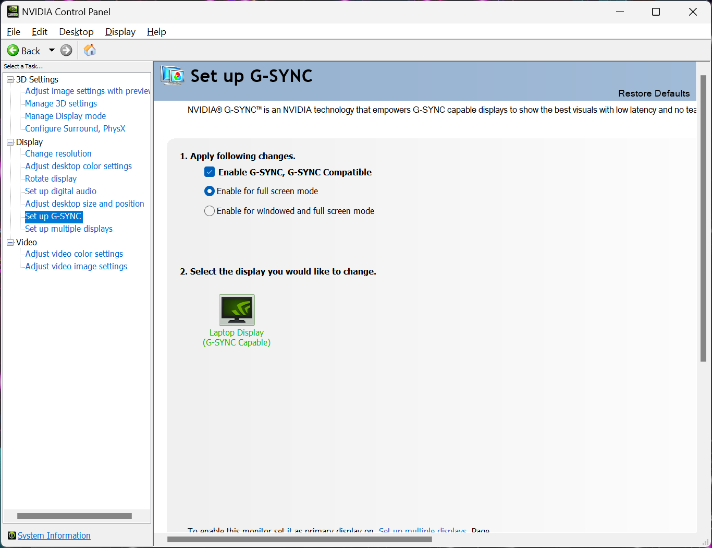
Task: Click the task tree horizontal scrollbar
Action: [75, 516]
